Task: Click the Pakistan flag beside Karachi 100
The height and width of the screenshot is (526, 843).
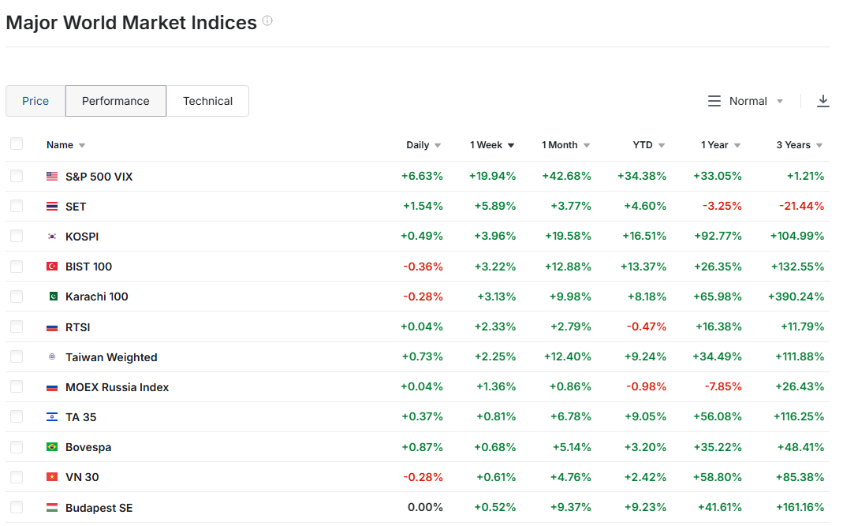Action: click(52, 297)
